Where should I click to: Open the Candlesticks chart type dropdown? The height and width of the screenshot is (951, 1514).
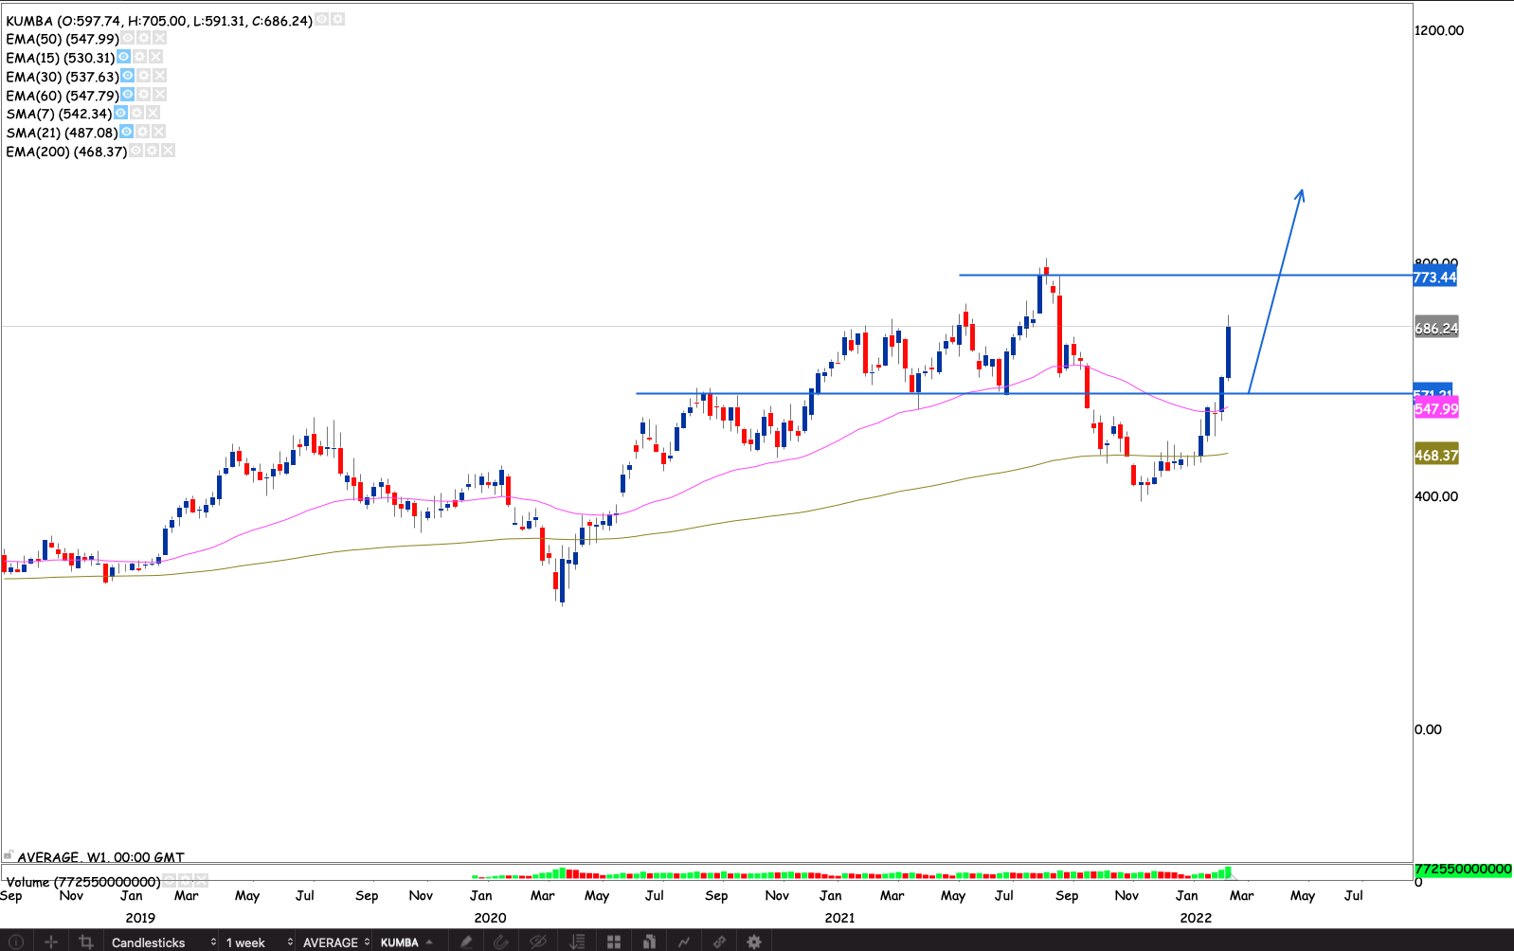click(x=163, y=942)
